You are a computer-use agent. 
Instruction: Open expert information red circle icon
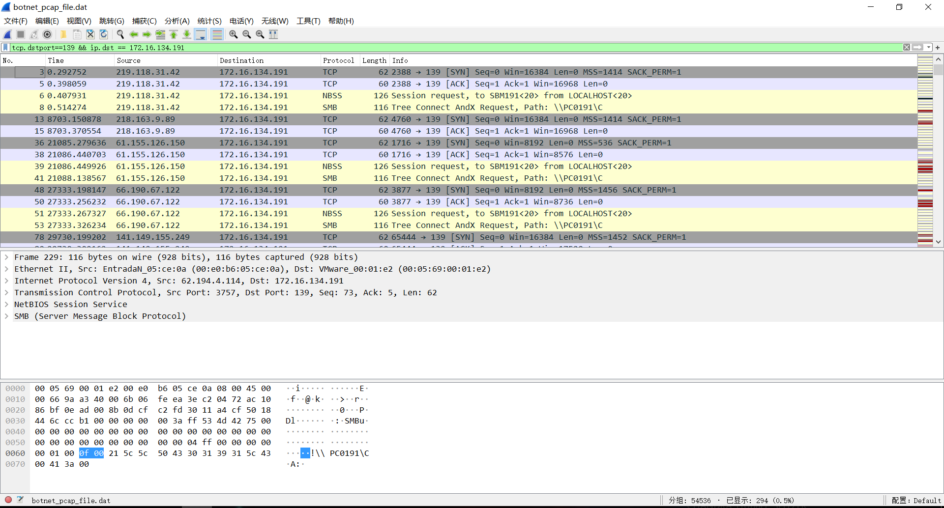(8, 500)
